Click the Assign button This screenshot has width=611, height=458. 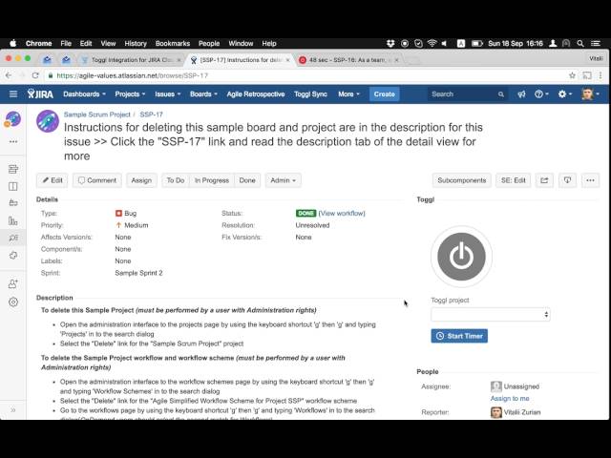tap(141, 180)
